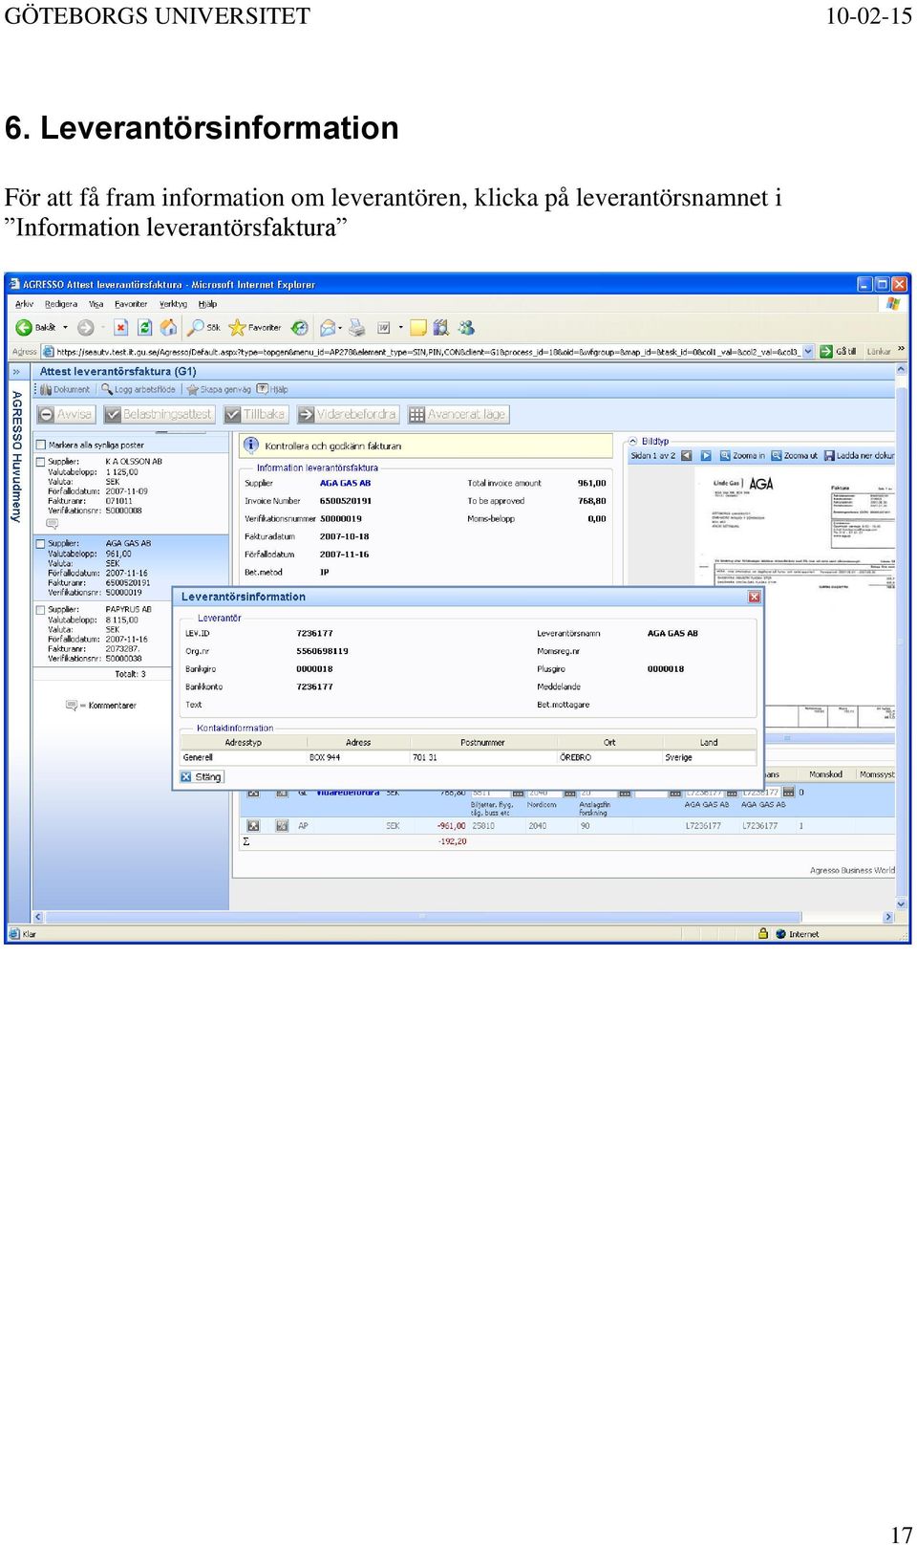
Task: Open Logg arbetsflöde
Action: pyautogui.click(x=139, y=389)
